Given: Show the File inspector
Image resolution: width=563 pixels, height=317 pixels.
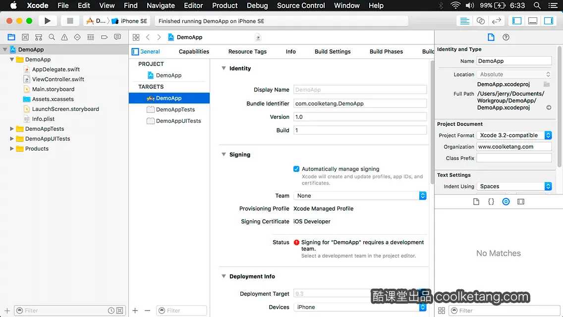Looking at the screenshot, I should click(491, 37).
